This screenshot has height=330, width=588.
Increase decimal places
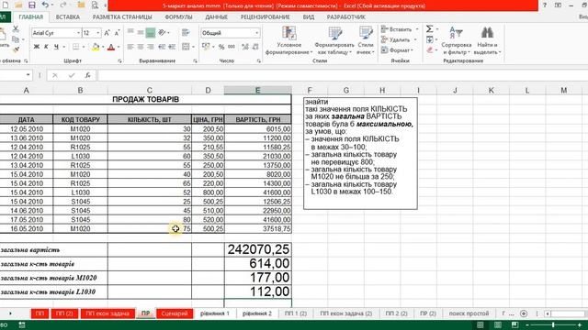pyautogui.click(x=245, y=47)
